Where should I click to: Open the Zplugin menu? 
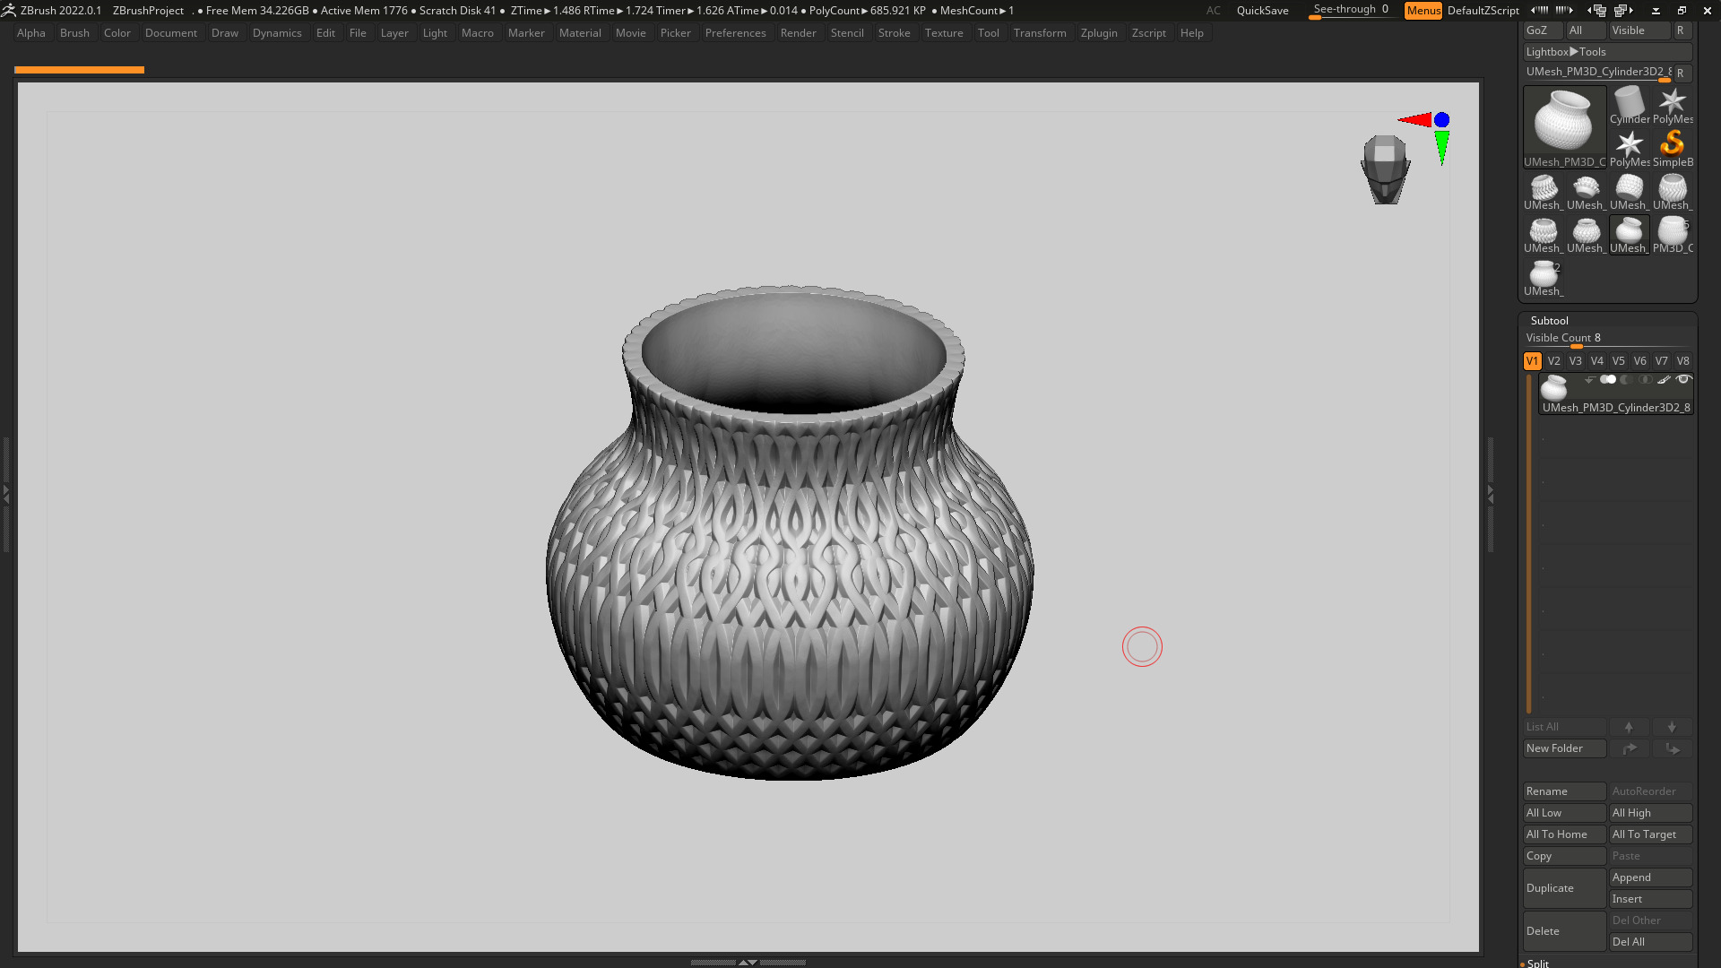[1099, 33]
